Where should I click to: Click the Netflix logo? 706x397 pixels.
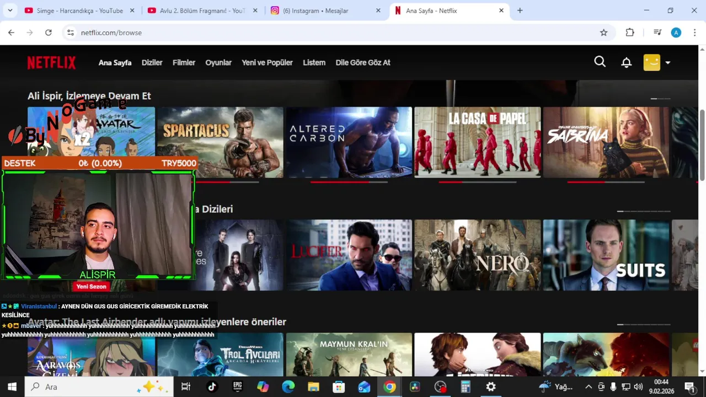(x=51, y=63)
